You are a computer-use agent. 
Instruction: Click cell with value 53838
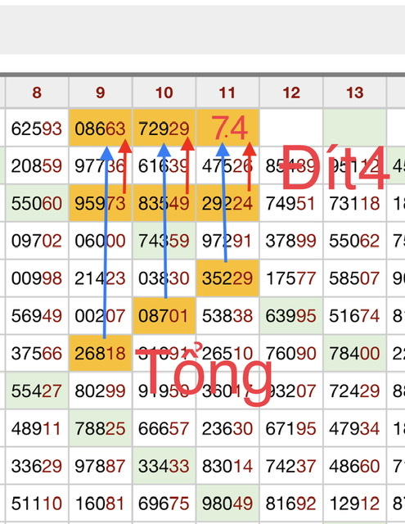click(227, 316)
